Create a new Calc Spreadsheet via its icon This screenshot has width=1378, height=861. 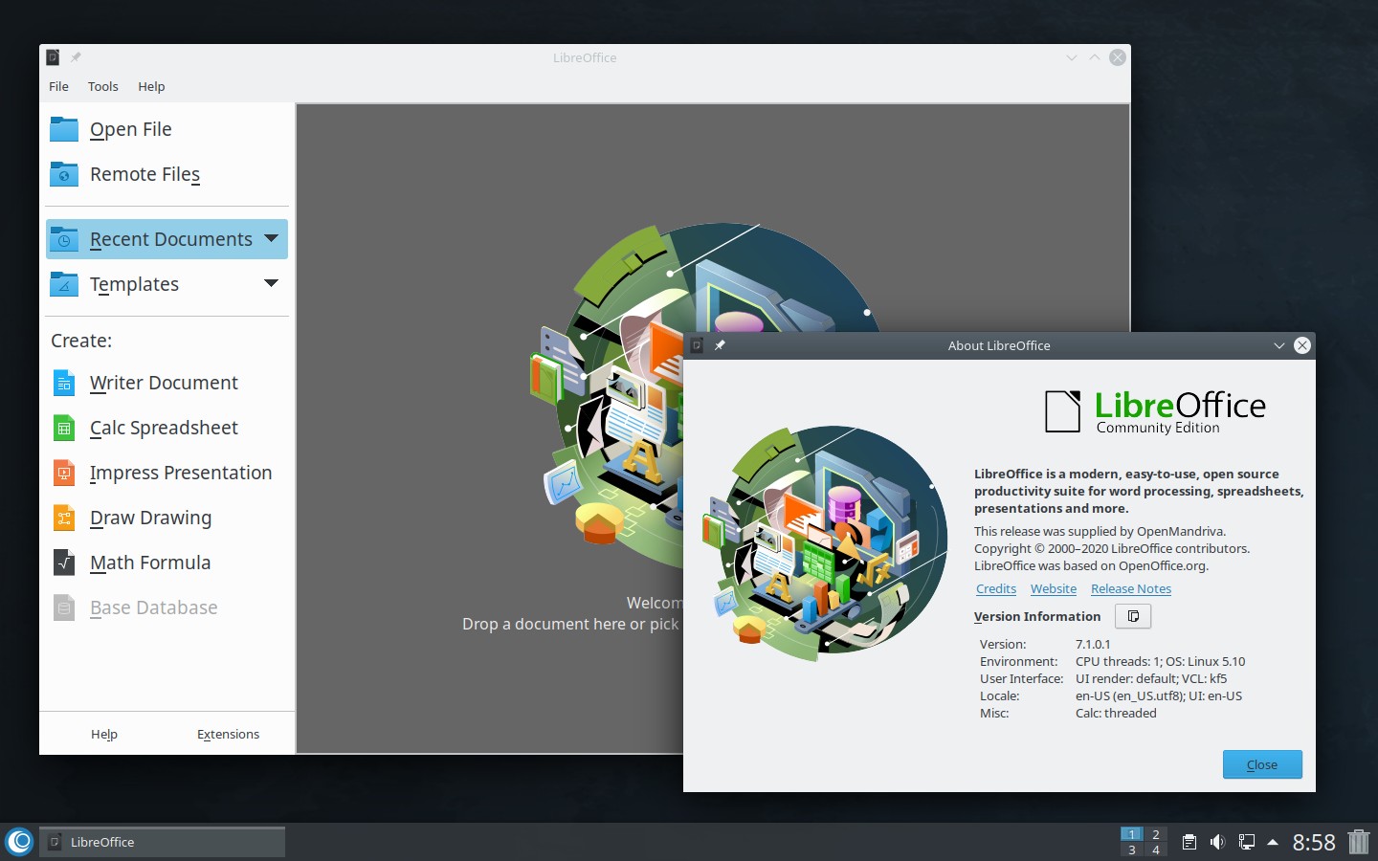point(64,428)
